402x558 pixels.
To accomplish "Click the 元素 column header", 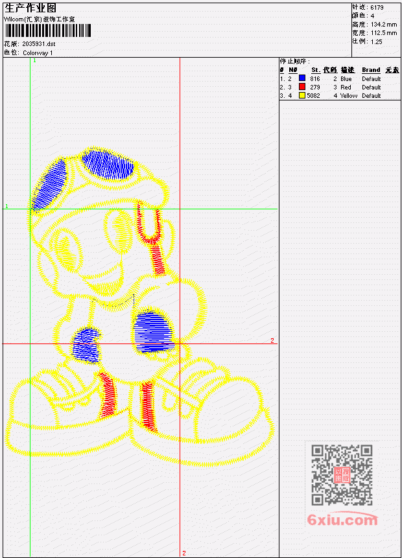I will click(x=392, y=70).
